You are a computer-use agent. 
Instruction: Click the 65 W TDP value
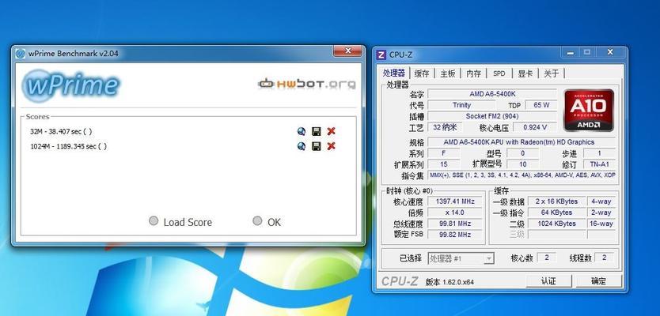click(541, 105)
